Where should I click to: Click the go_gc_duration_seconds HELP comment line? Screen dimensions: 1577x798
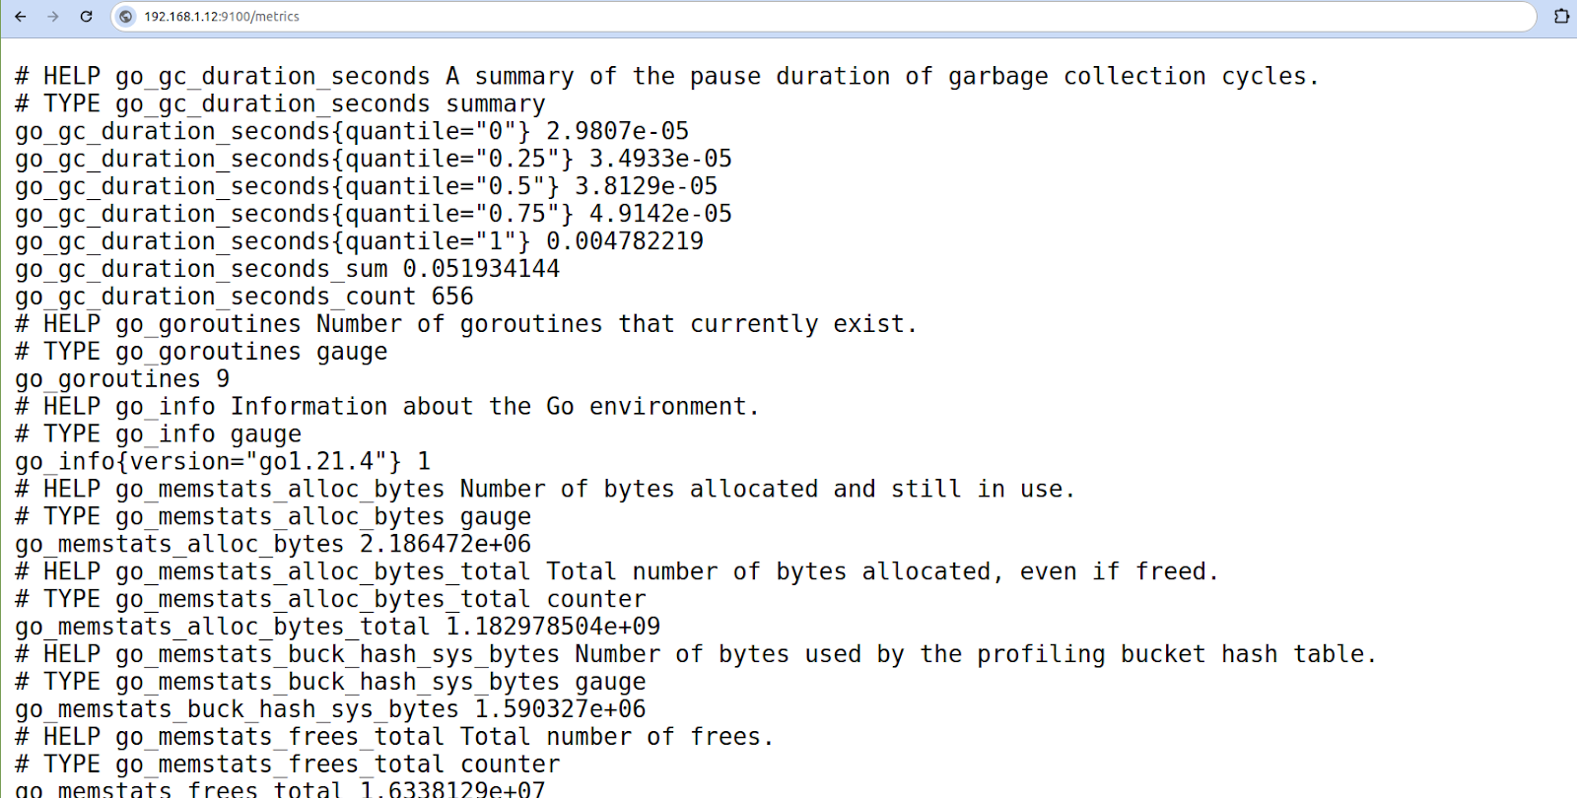pyautogui.click(x=666, y=77)
